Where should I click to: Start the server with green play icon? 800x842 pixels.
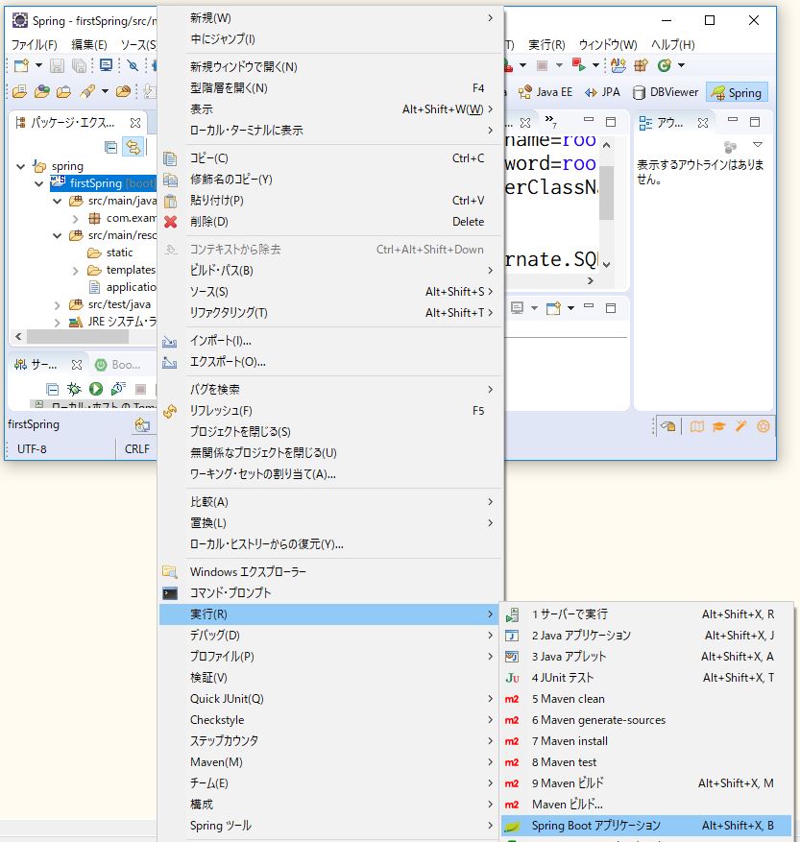coord(96,389)
